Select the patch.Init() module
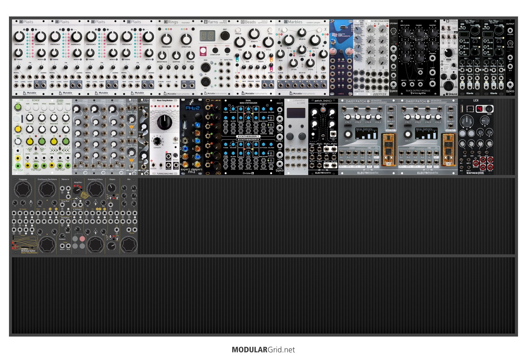 coord(323,137)
